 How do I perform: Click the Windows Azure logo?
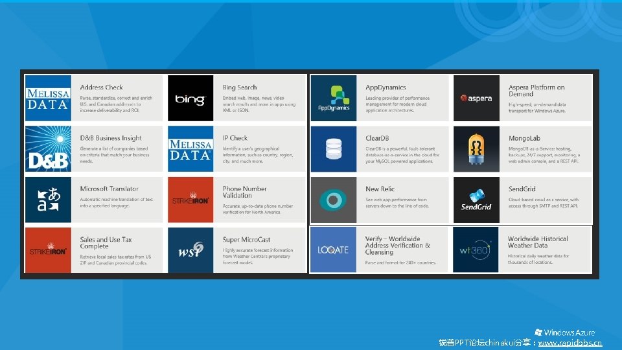coord(564,332)
